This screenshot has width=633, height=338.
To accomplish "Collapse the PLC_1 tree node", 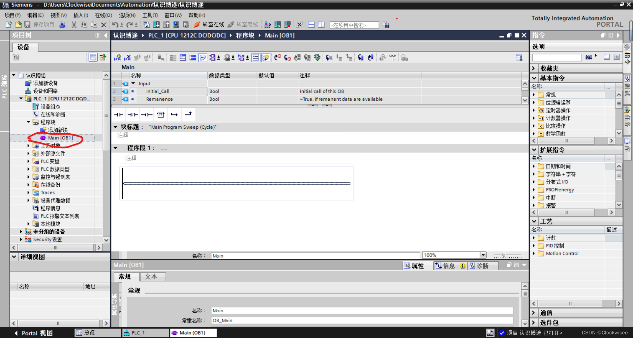I will click(21, 98).
